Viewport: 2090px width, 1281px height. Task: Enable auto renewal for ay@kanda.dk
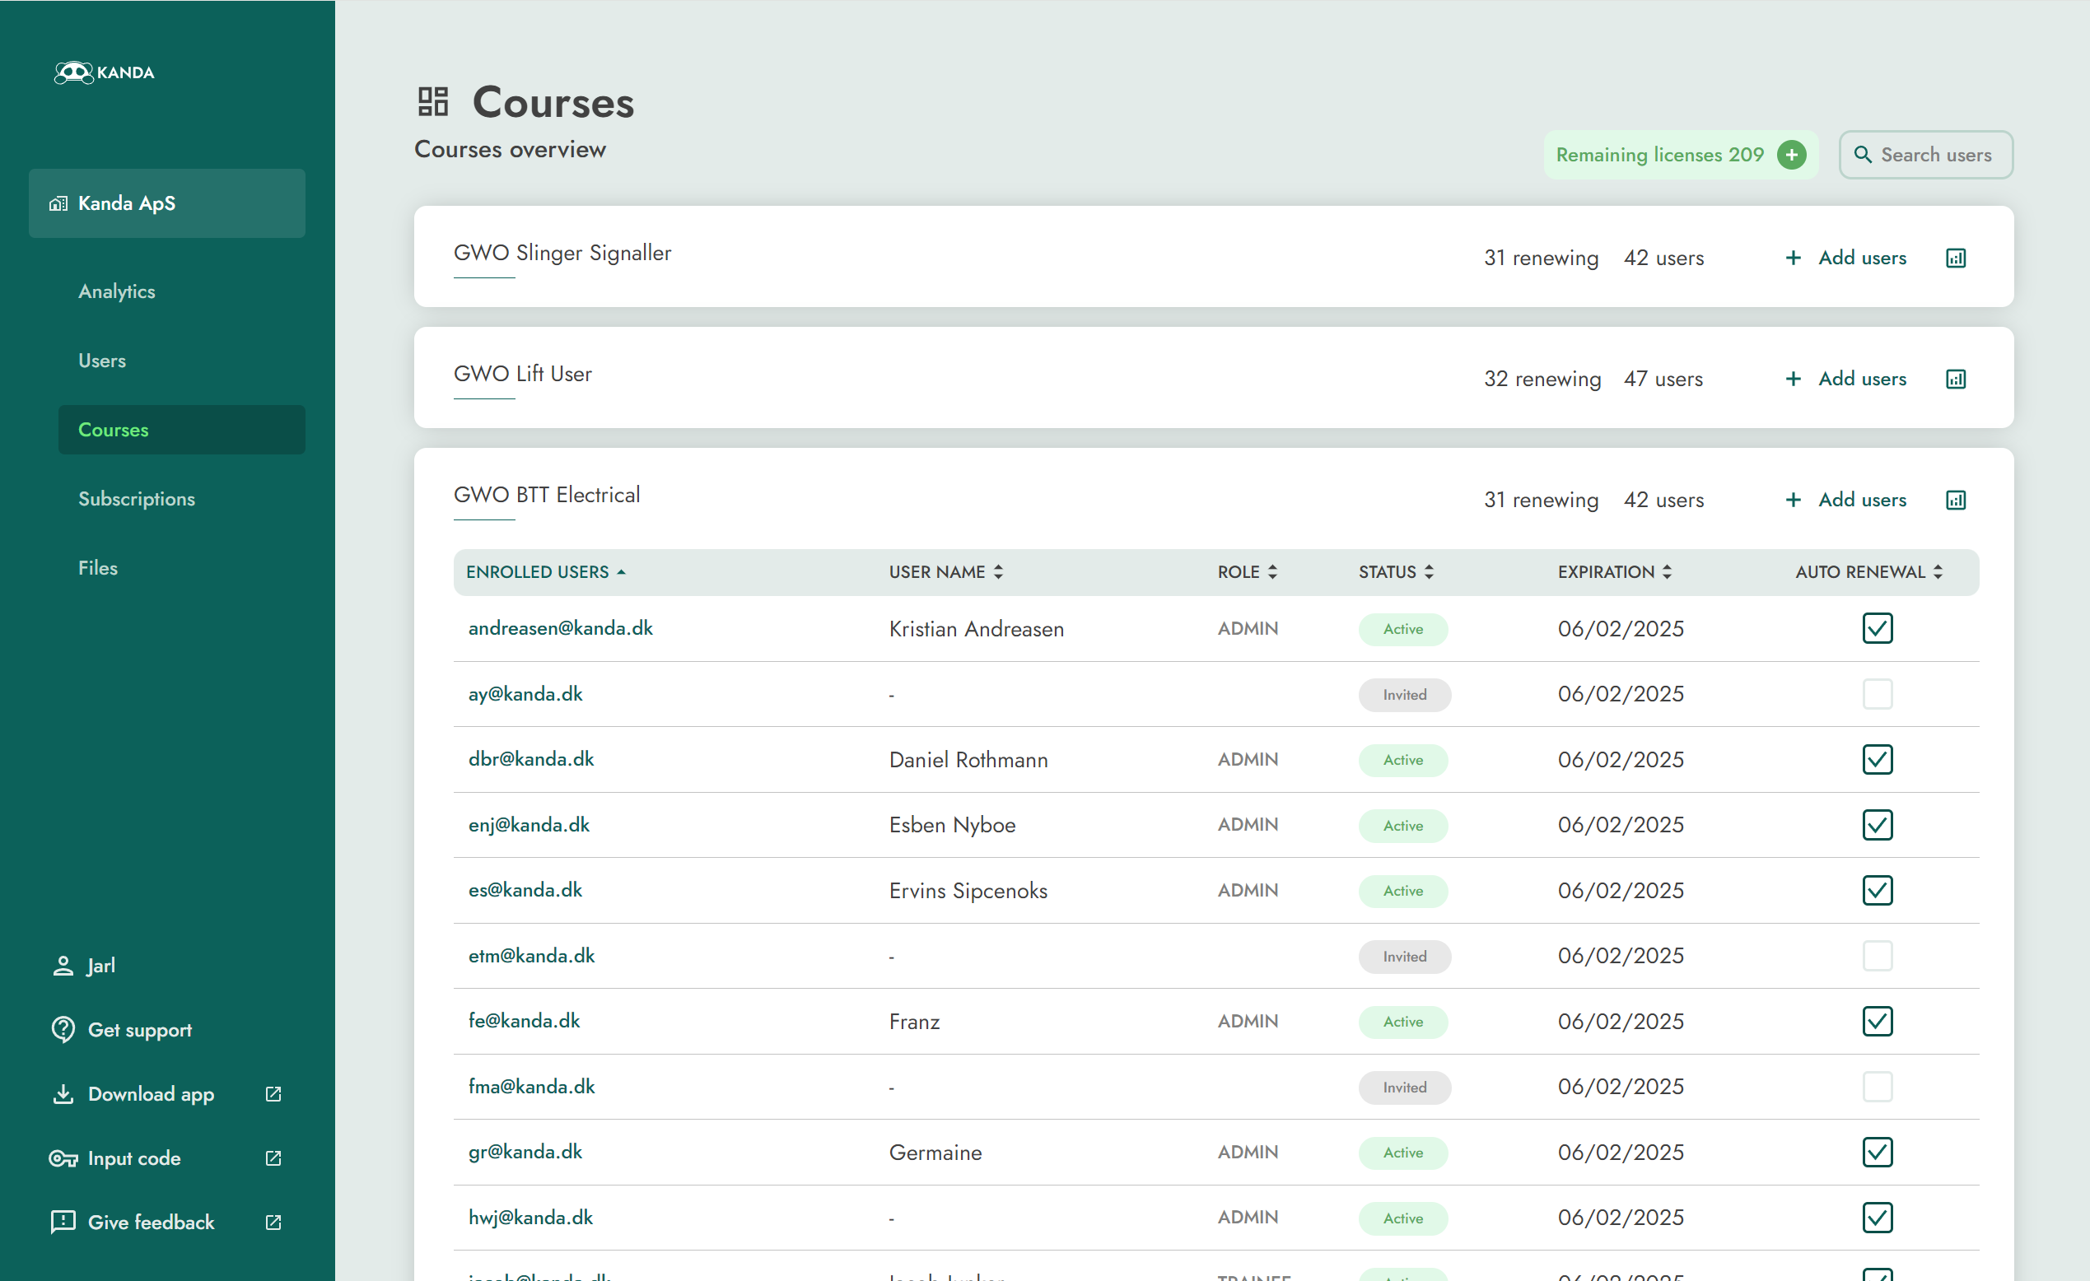[x=1876, y=693]
